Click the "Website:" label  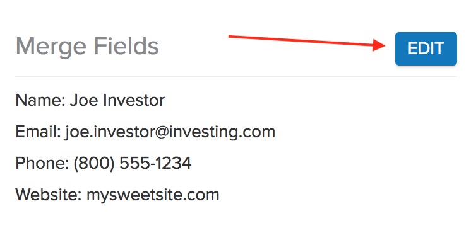pos(49,195)
